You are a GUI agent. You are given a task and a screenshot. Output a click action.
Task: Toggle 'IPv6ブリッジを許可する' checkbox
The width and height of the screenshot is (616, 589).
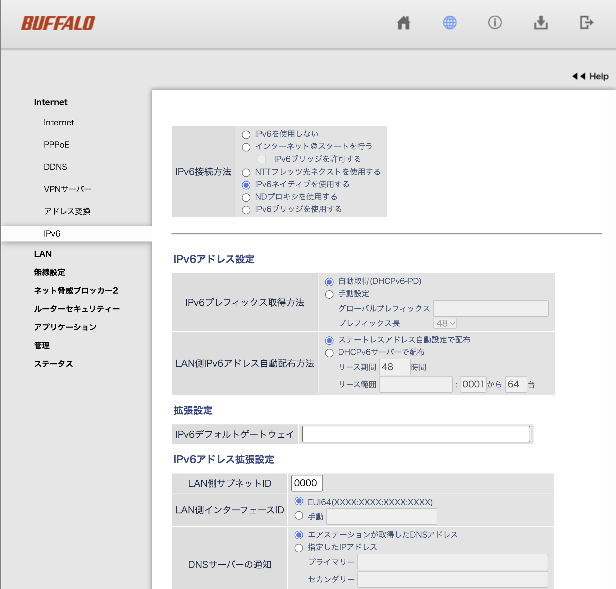pyautogui.click(x=262, y=159)
